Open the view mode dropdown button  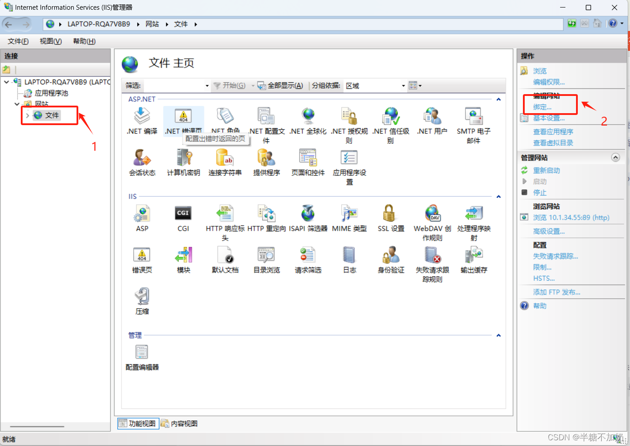[x=415, y=86]
